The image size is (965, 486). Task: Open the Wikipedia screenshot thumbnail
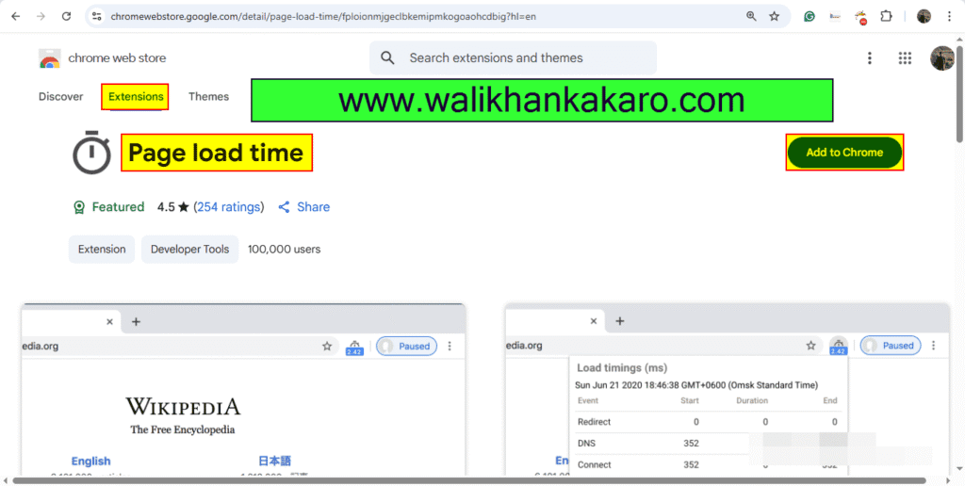[x=244, y=389]
